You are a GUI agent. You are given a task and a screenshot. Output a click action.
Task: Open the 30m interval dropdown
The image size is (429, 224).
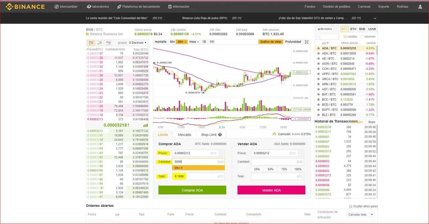(182, 42)
